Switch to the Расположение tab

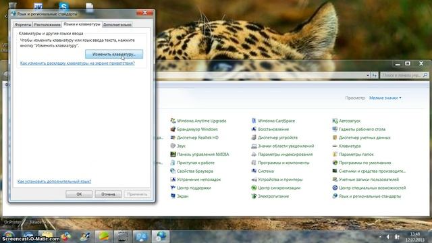[47, 24]
